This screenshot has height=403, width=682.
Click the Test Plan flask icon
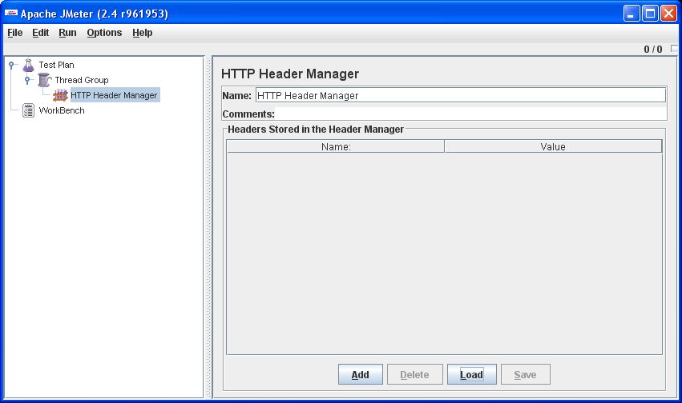point(29,65)
